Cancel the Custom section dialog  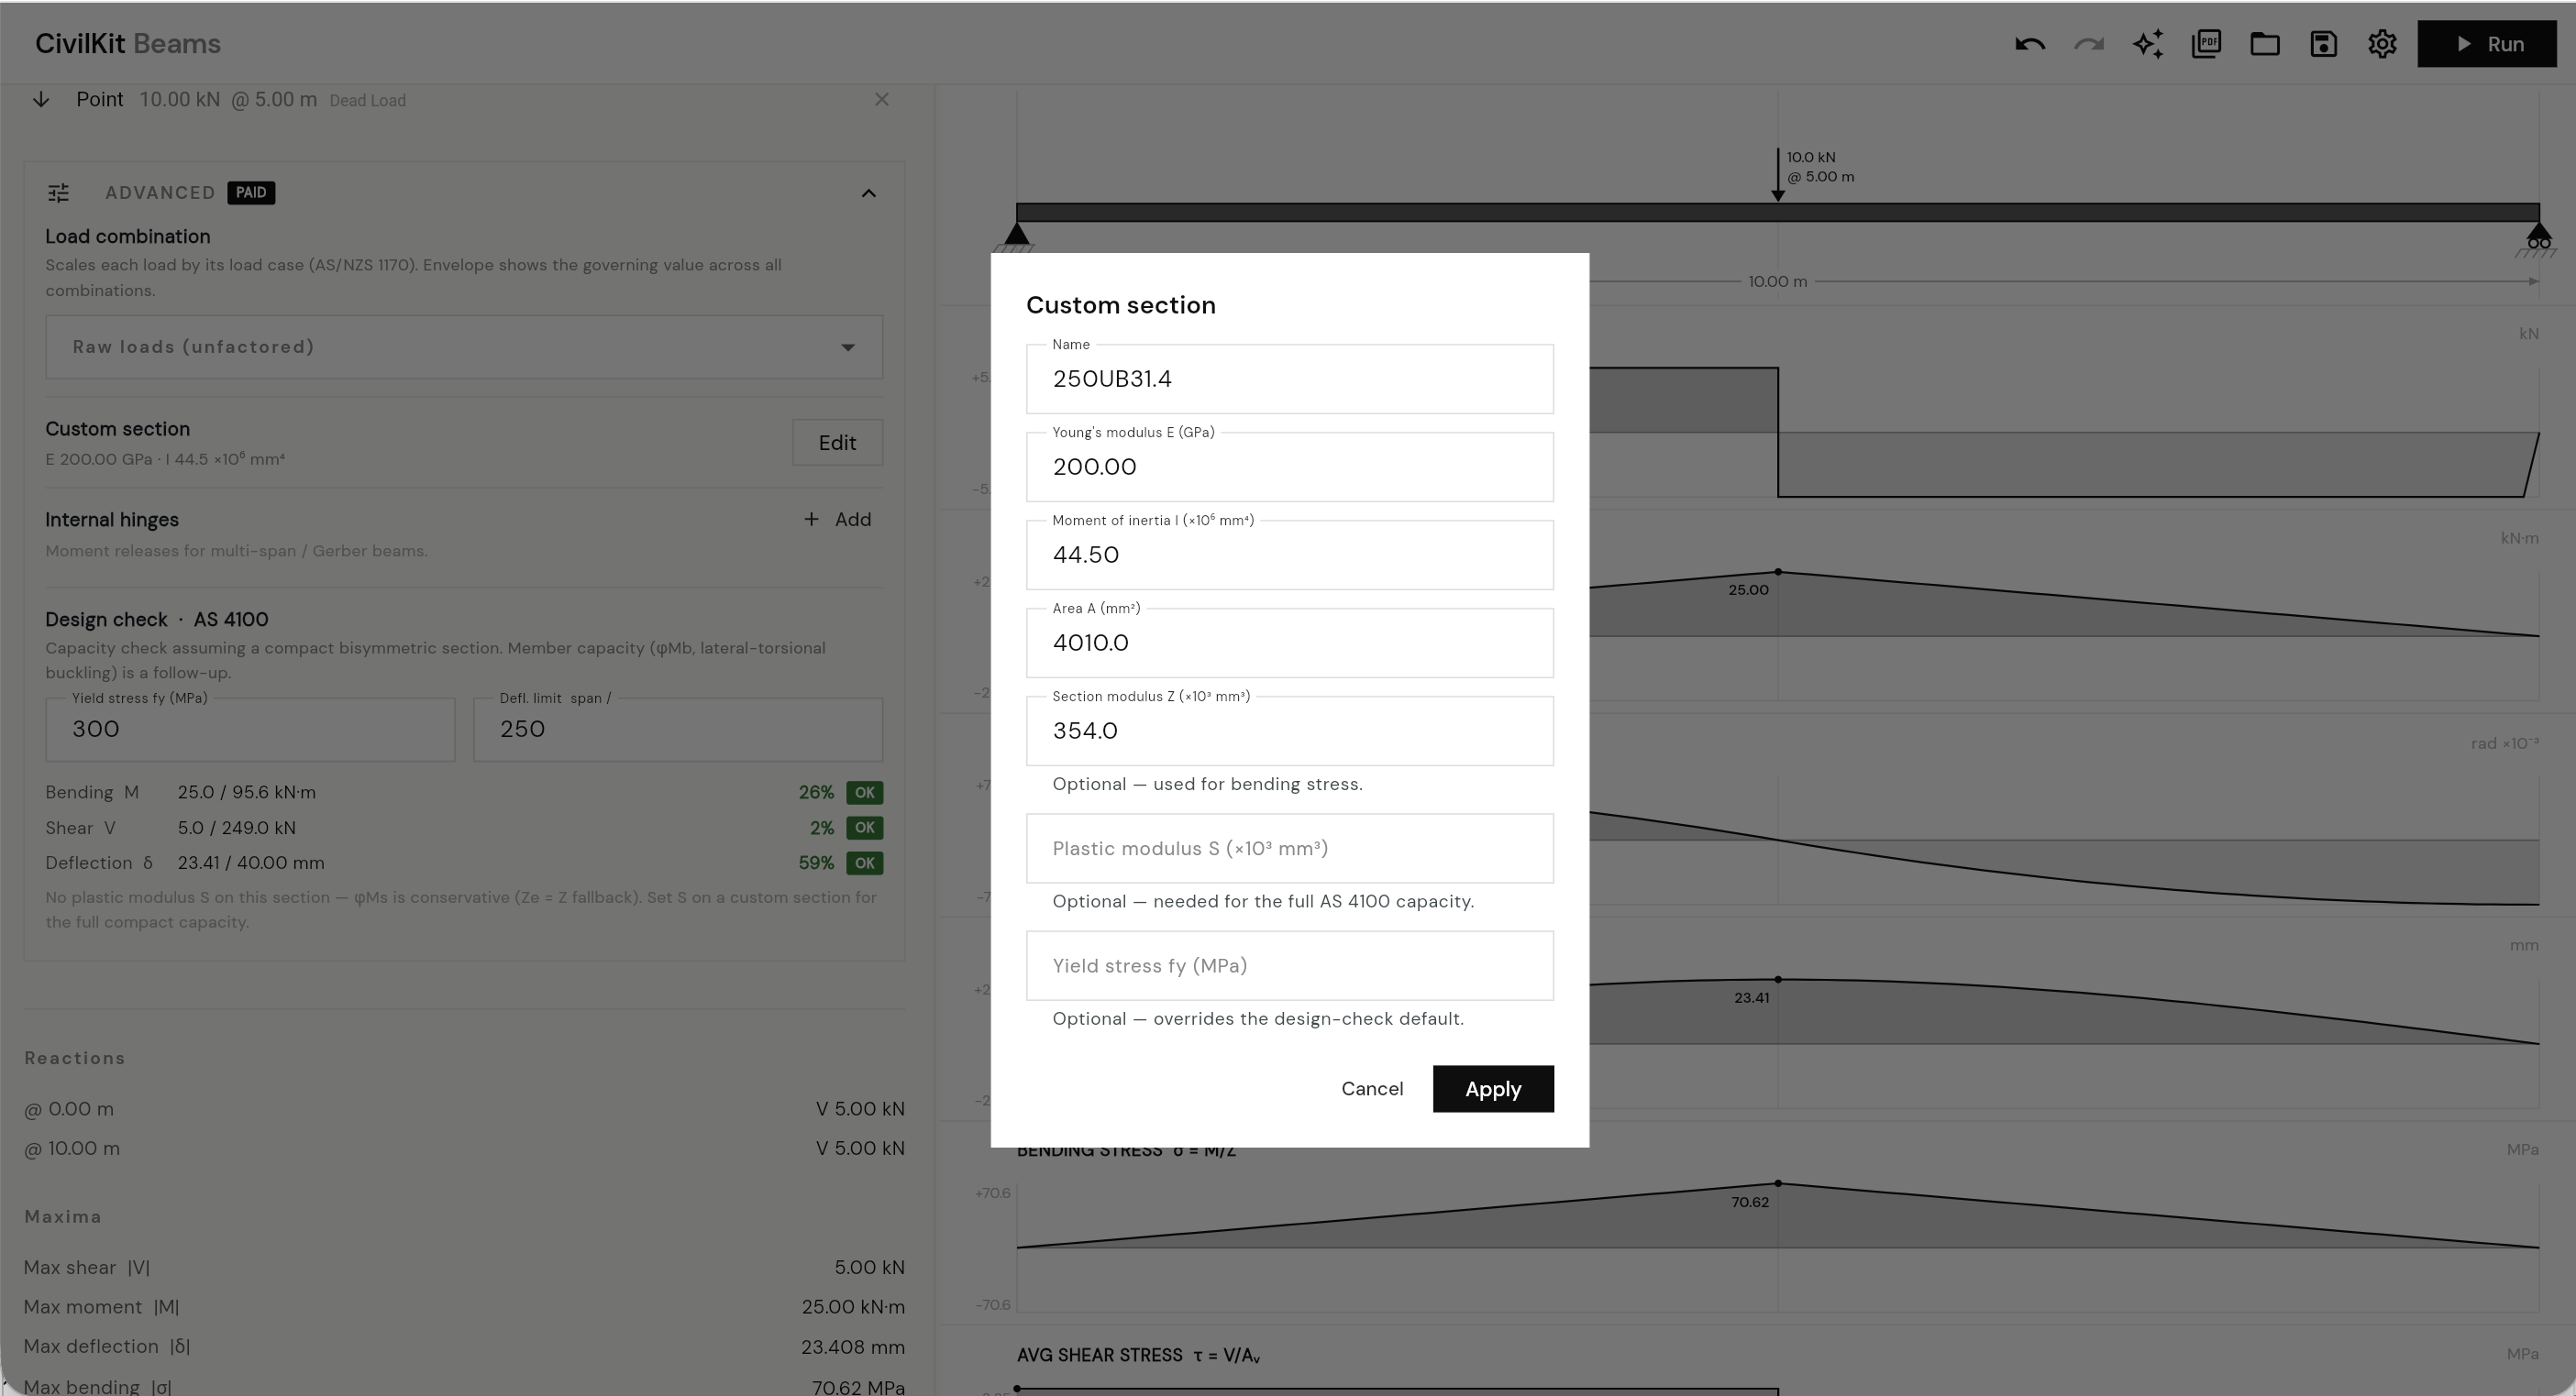coord(1372,1088)
